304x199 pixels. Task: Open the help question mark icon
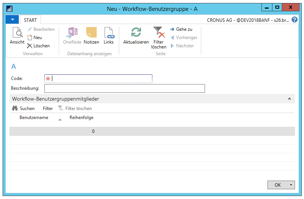[x=295, y=20]
